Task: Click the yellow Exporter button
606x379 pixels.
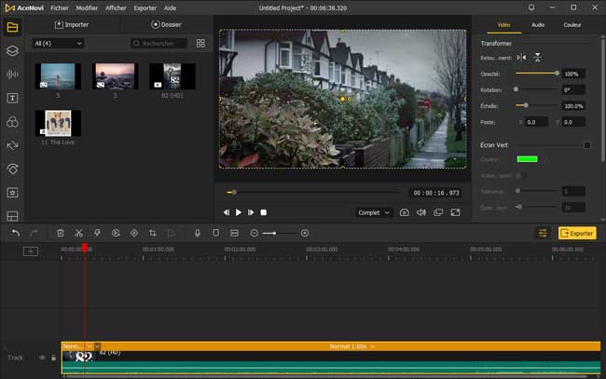Action: click(577, 233)
